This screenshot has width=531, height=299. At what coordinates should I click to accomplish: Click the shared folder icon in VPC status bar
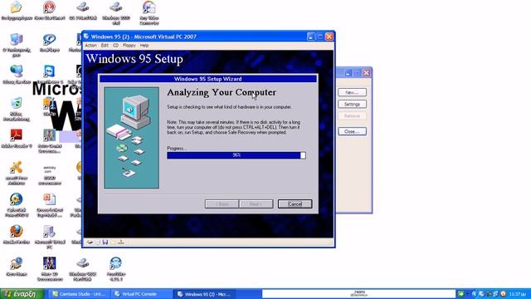113,242
